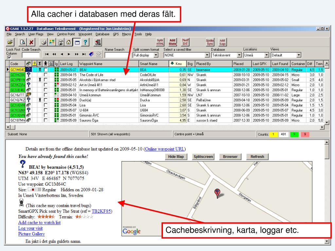Screen dimensions: 335x251
Task: Click the magnifier page search icon
Action: (23, 42)
